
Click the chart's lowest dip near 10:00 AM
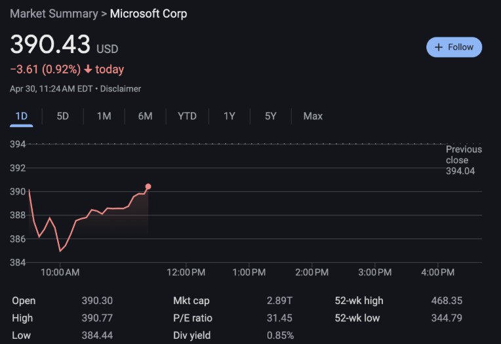(x=60, y=250)
